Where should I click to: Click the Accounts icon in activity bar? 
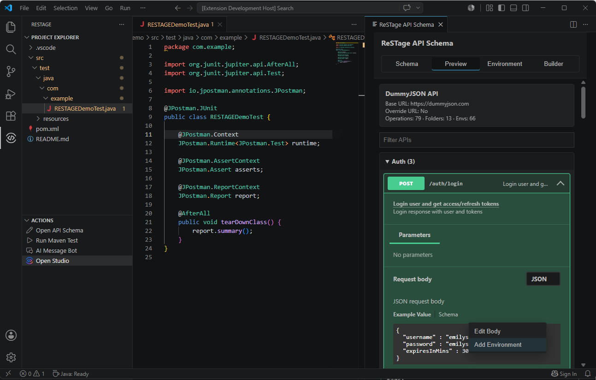[x=11, y=335]
